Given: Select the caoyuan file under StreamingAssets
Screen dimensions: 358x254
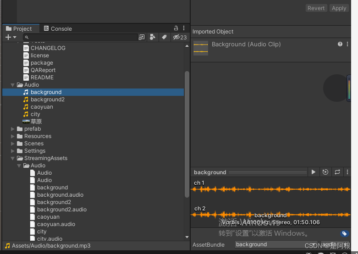Looking at the screenshot, I should 48,216.
